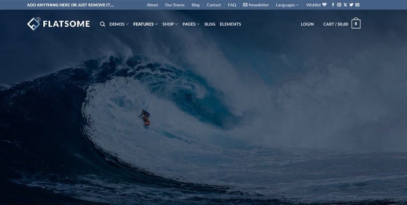
Task: Open the About link
Action: click(152, 5)
